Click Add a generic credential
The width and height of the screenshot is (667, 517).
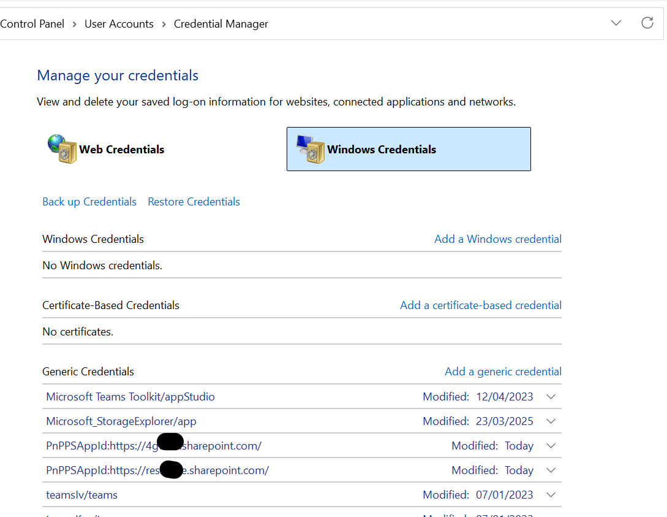503,371
